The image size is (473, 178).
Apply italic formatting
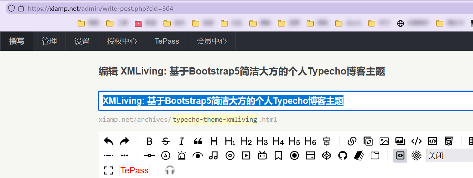pyautogui.click(x=181, y=141)
